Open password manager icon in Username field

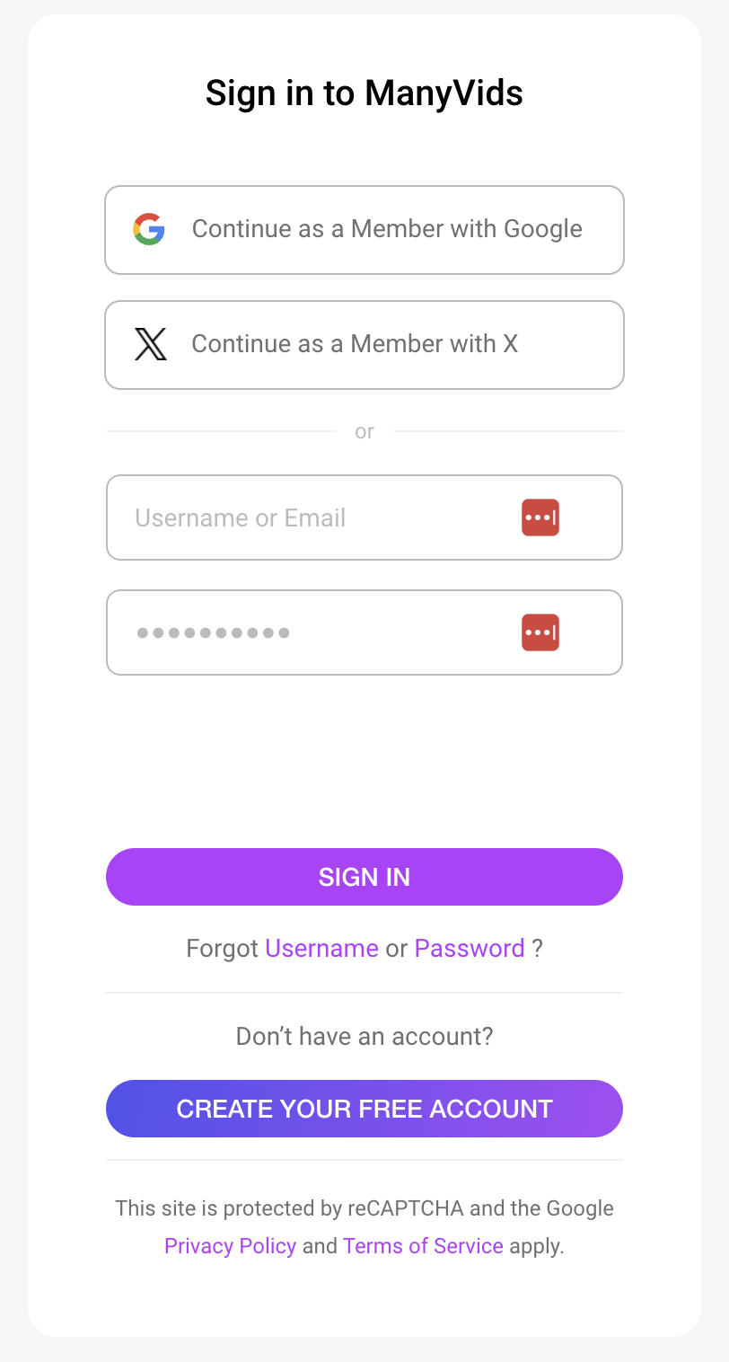click(x=540, y=517)
